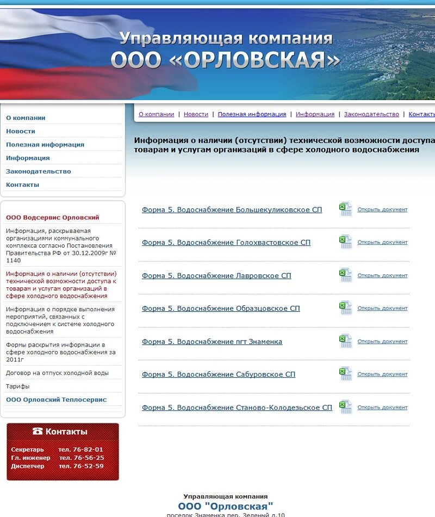Click the 'Управляющая компания ООО «ОРЛОВСКАЯ»' header banner
The height and width of the screenshot is (517, 435).
click(x=217, y=53)
